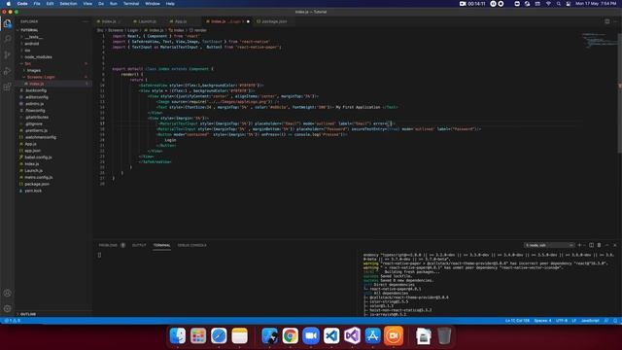Open Trash from the dock
622x350 pixels.
[444, 336]
